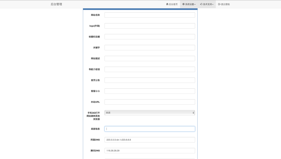Viewport: 281px width, 159px height.
Task: Click the 阿里DNS field containing 223.5.5.5
Action: (150, 140)
